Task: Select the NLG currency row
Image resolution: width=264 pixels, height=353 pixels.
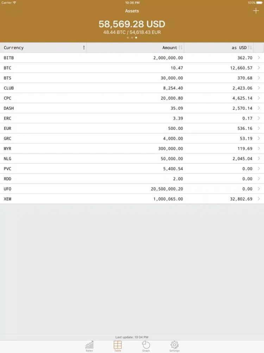Action: (8, 158)
